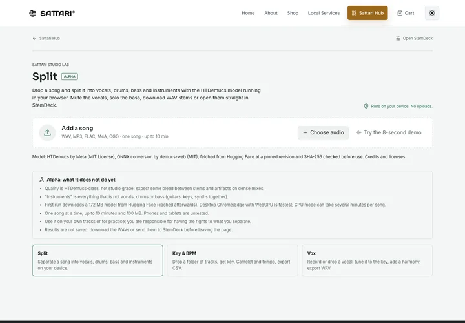Click the bullet about "Instruments" definition
The width and height of the screenshot is (465, 323).
[x=136, y=196]
